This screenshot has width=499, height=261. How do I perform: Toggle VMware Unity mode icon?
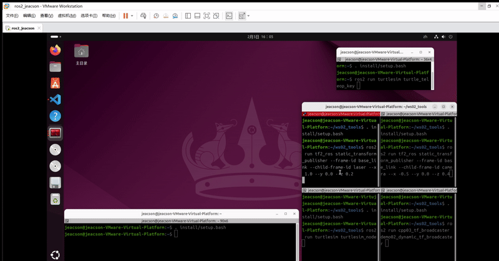click(x=216, y=16)
